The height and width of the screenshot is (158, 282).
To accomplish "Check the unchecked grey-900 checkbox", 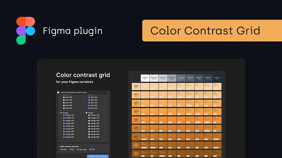I will pyautogui.click(x=64, y=108).
